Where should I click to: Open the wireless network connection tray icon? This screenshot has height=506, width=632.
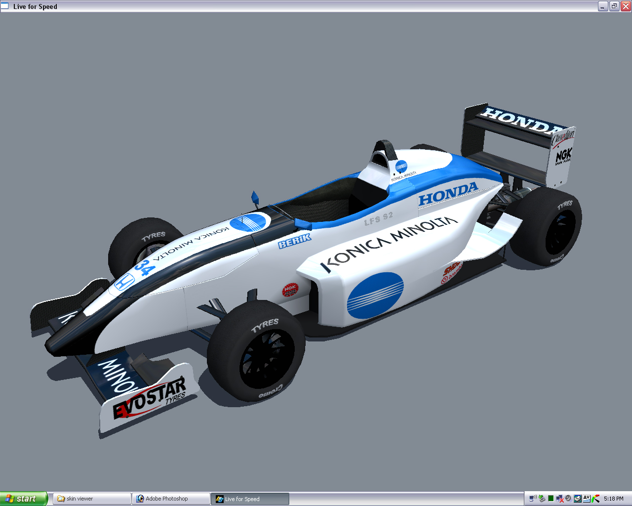533,499
